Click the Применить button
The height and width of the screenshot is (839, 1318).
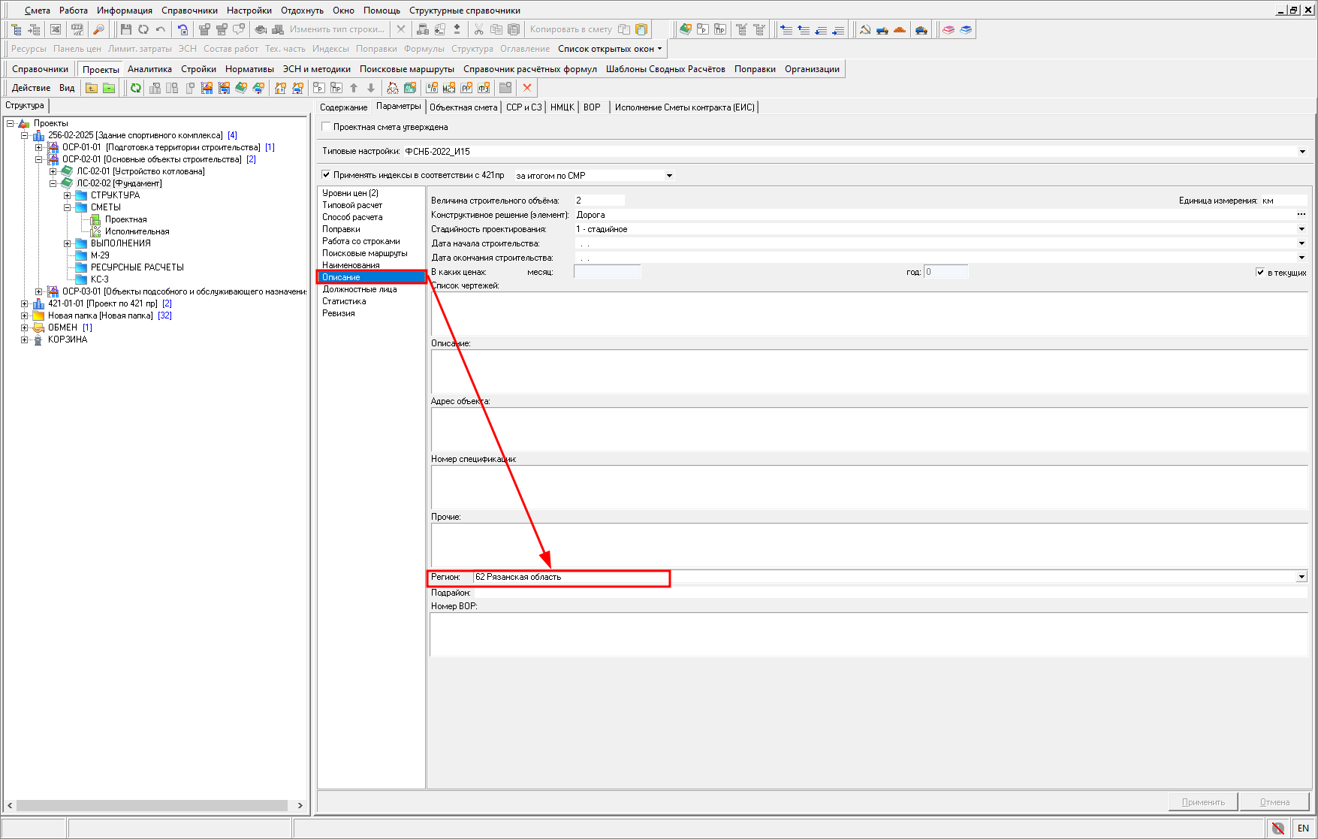coord(1203,801)
